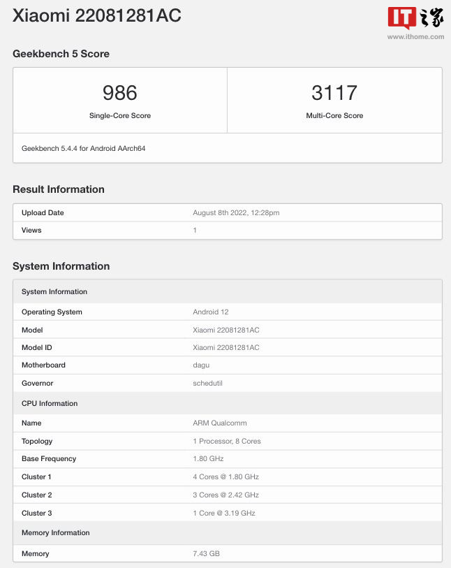Viewport: 451px width, 568px height.
Task: Select the single-core score value 986
Action: pos(120,93)
